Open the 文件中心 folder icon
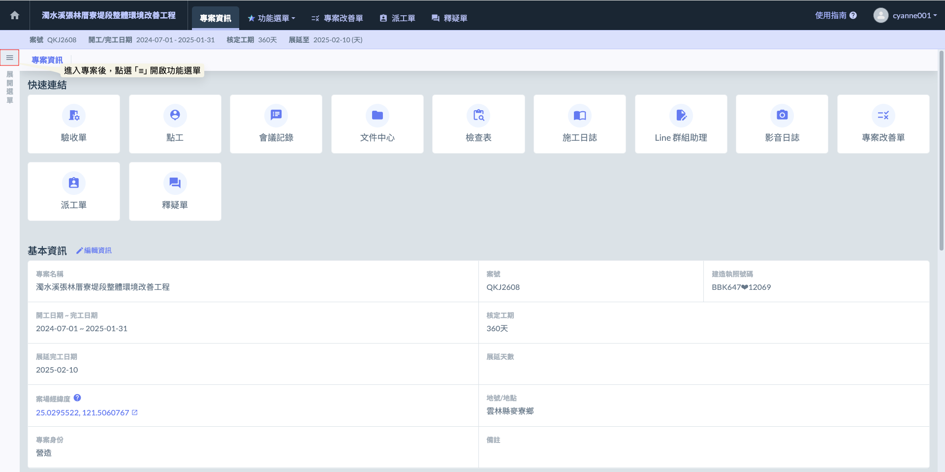 click(x=377, y=115)
